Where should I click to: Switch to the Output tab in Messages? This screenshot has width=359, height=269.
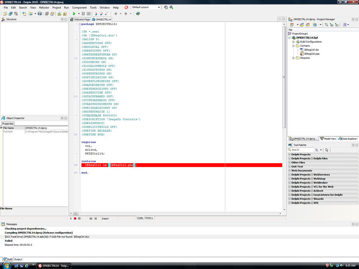(x=18, y=259)
